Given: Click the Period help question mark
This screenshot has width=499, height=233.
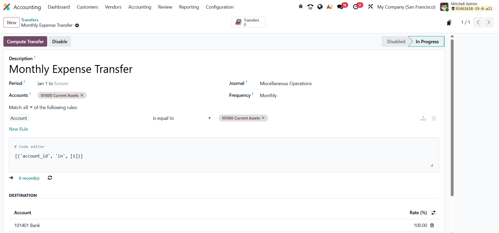Looking at the screenshot, I should pos(24,82).
